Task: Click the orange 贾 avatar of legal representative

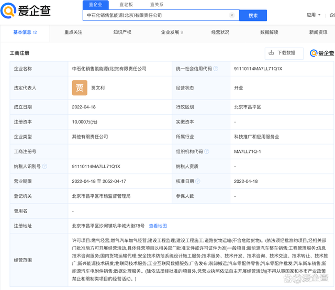Action: [x=80, y=88]
